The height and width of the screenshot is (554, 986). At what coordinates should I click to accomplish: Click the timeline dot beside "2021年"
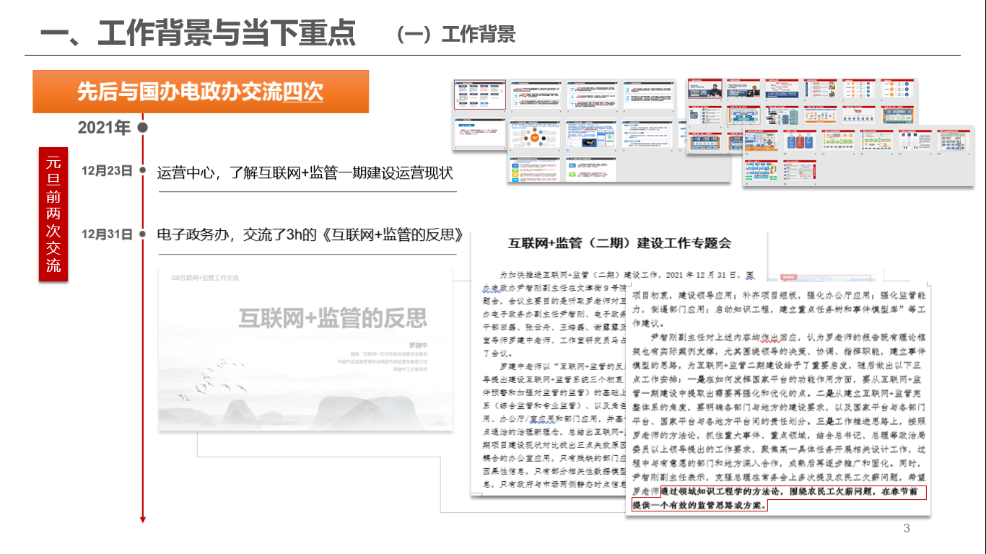point(143,128)
